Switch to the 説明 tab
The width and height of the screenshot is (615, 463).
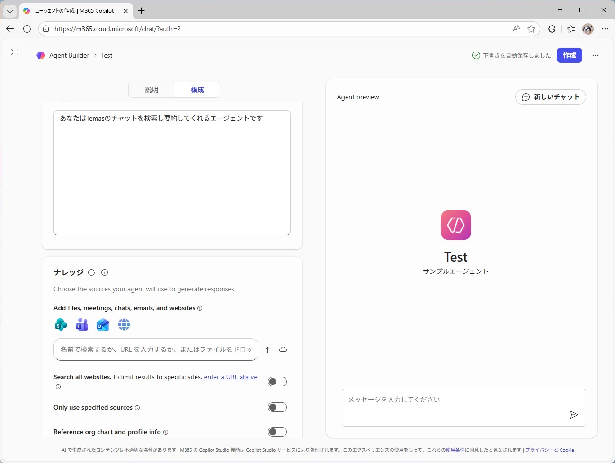point(151,90)
